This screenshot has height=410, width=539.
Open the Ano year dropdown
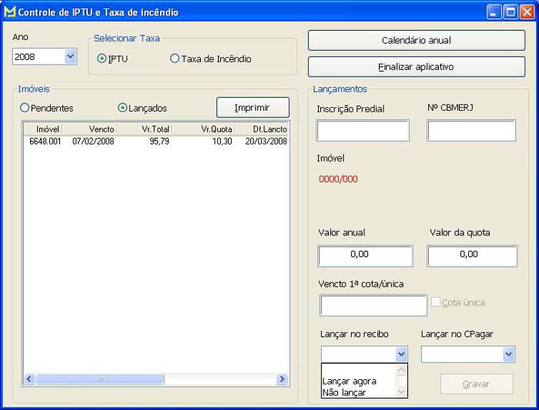(70, 56)
